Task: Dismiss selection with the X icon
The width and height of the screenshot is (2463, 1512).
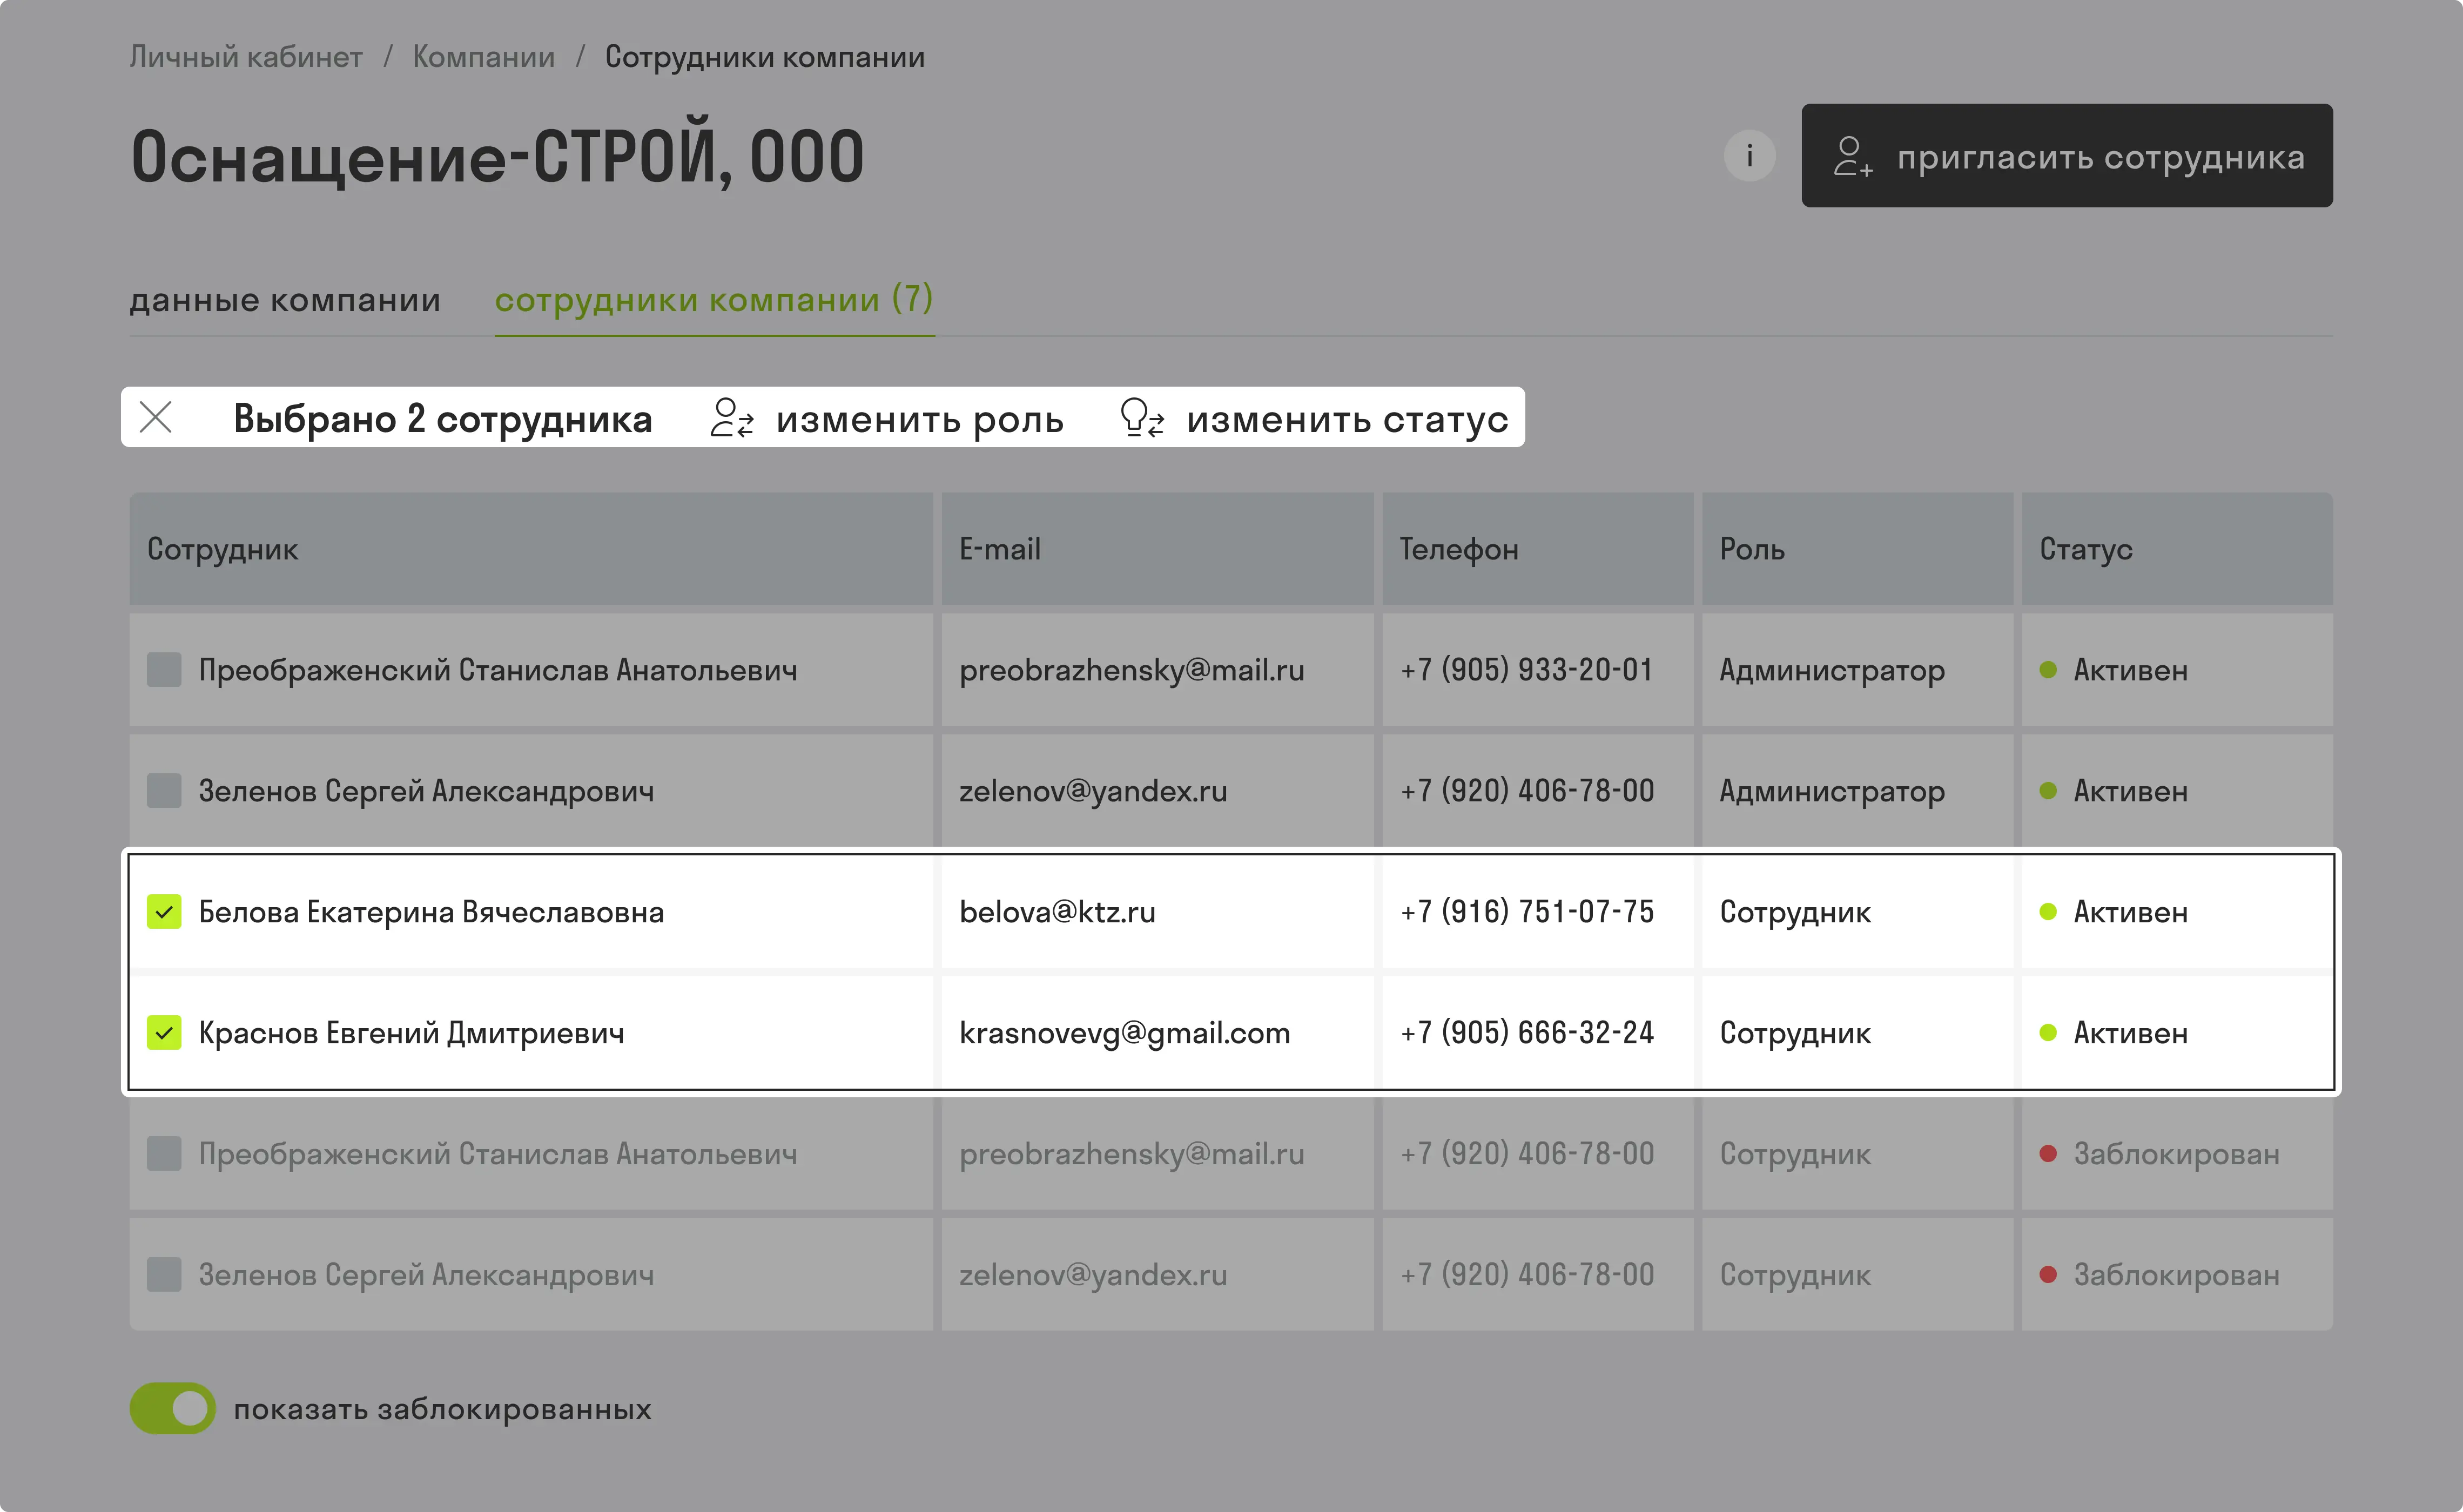Action: tap(156, 417)
